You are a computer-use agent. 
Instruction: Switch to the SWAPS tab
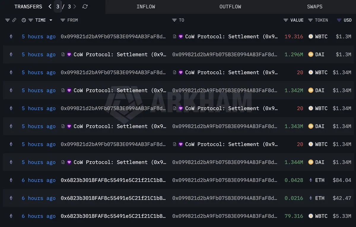(315, 7)
